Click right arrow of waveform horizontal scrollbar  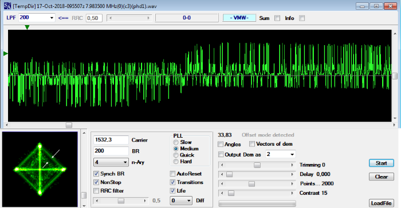pyautogui.click(x=394, y=125)
